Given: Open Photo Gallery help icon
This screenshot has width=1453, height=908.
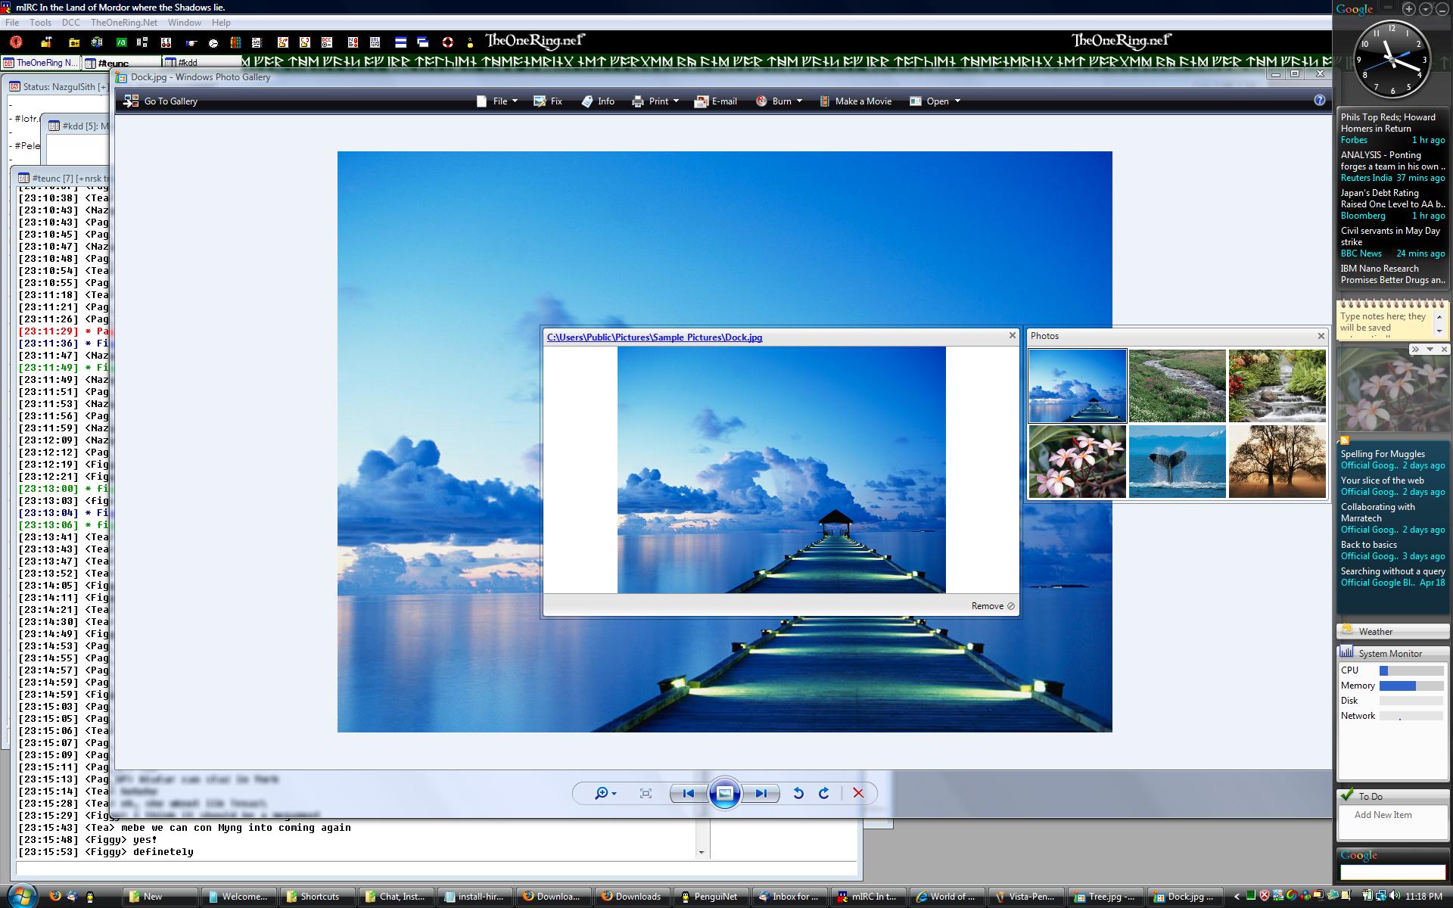Looking at the screenshot, I should pyautogui.click(x=1320, y=100).
